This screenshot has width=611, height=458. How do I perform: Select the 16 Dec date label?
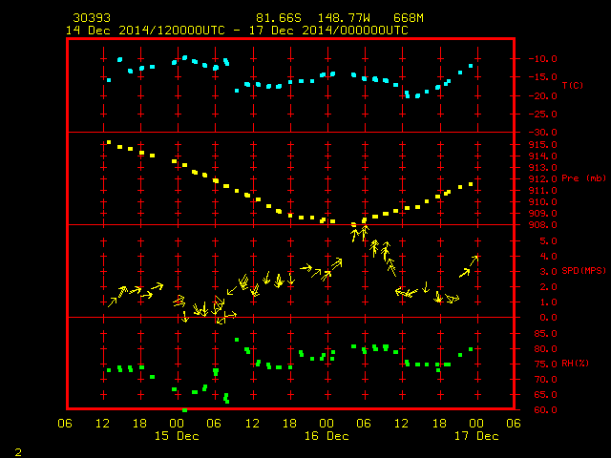pos(327,436)
